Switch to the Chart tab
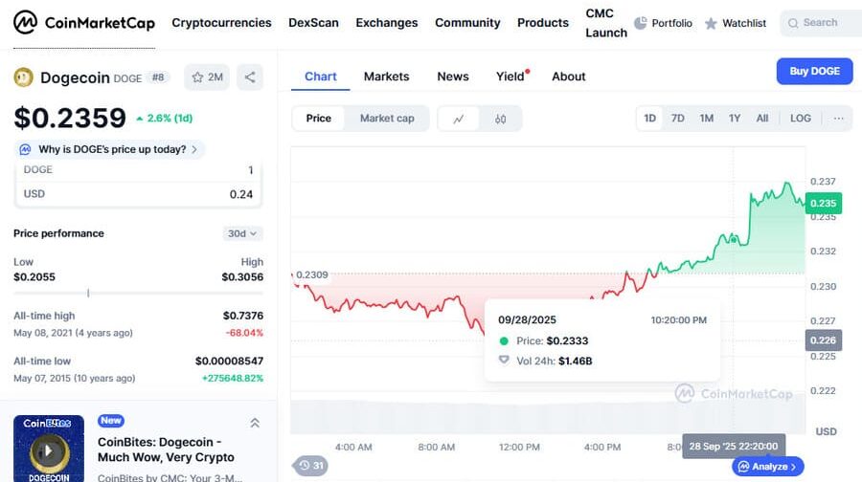 coord(321,77)
